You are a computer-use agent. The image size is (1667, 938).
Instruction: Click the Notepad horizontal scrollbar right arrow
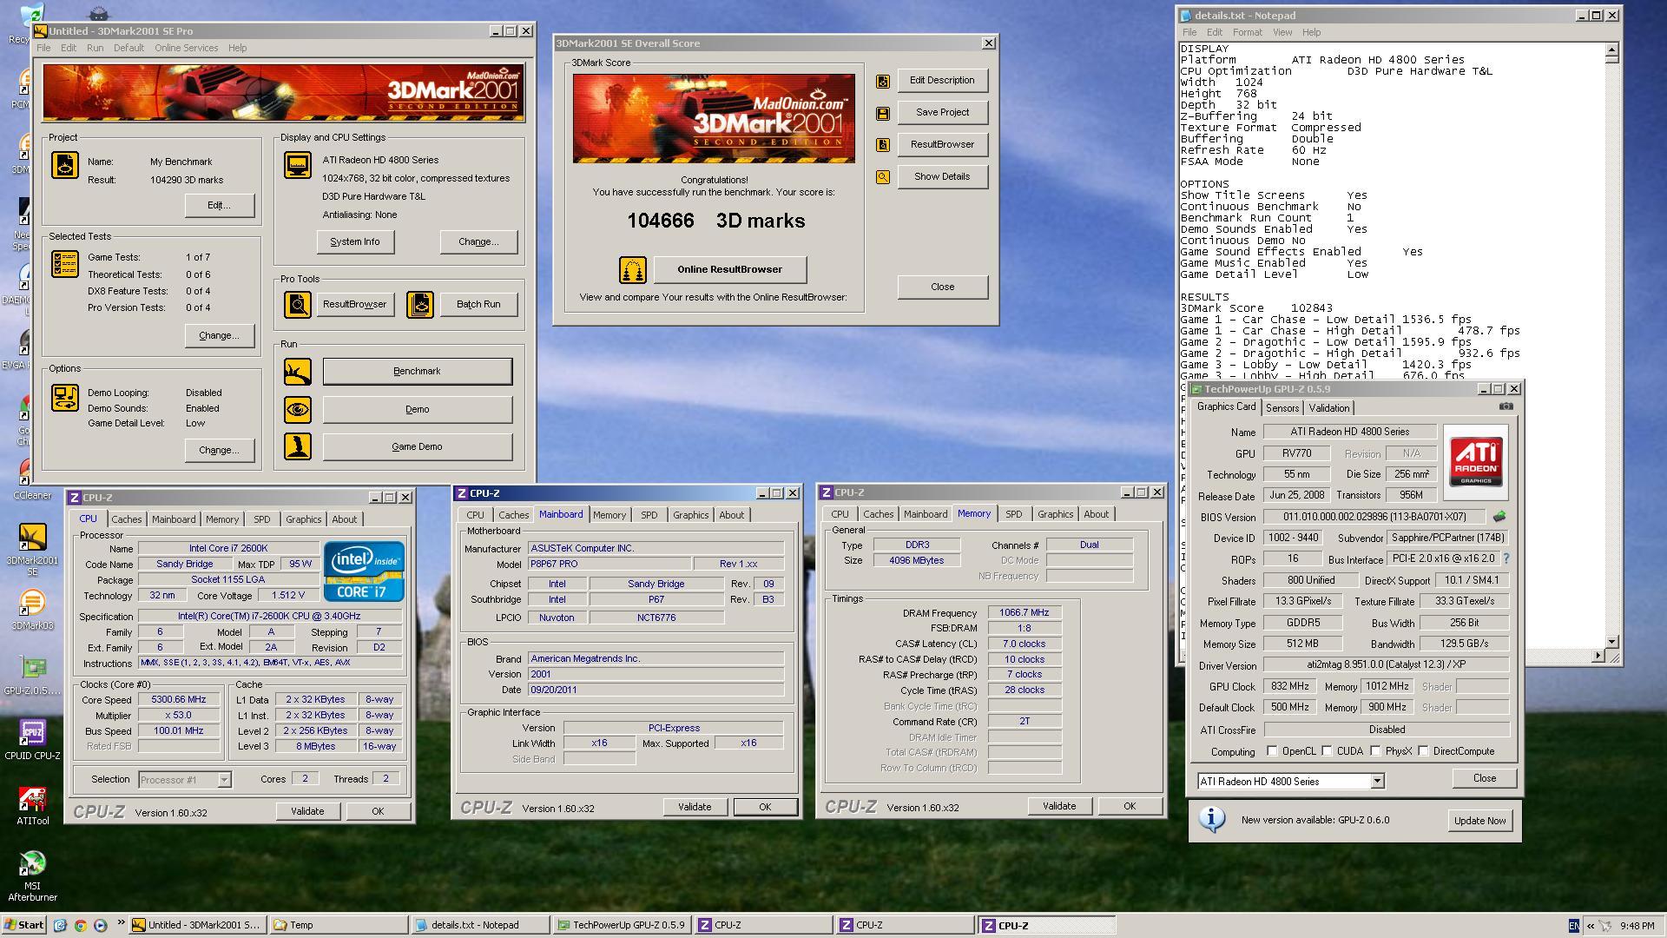click(1598, 656)
